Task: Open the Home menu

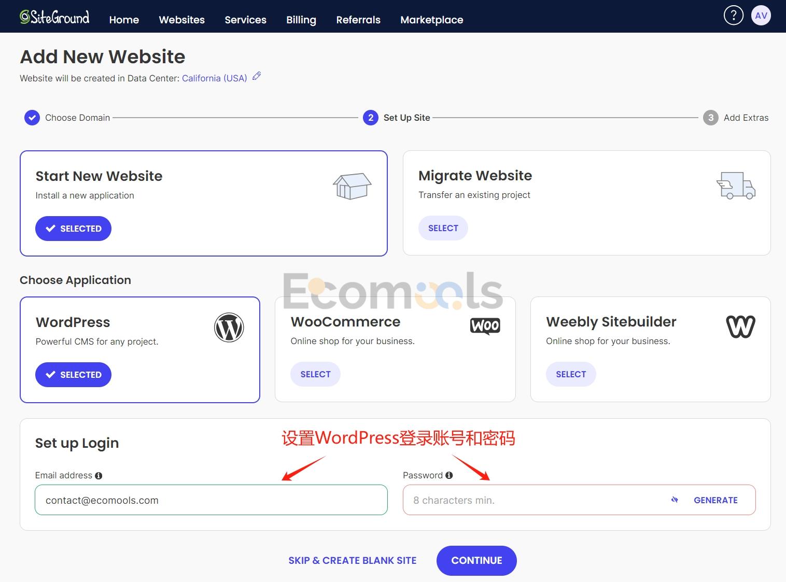Action: pyautogui.click(x=124, y=20)
